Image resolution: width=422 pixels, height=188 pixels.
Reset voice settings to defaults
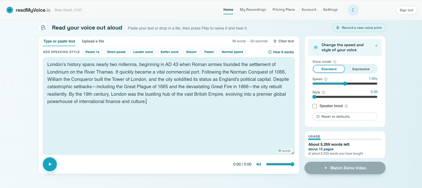tap(345, 116)
